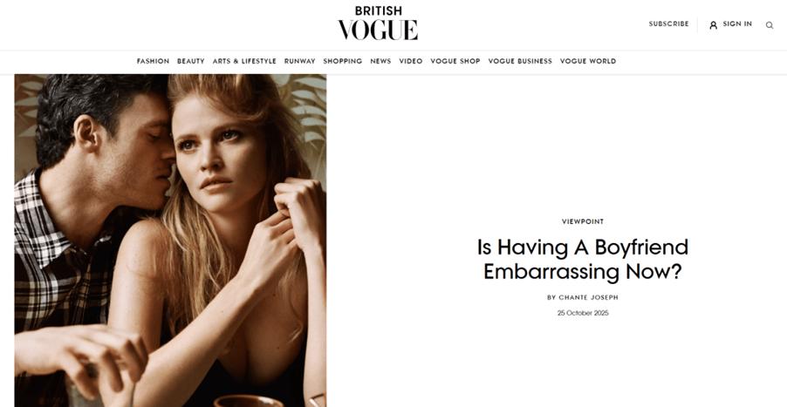Visit Vogue Shop
Viewport: 787px width, 407px height.
455,61
